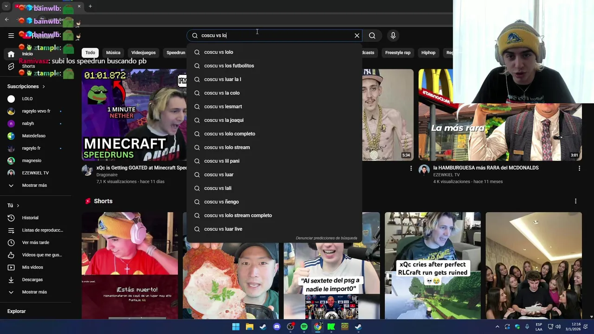Click Denunciar predicciones de búsqueda link
594x334 pixels.
(326, 238)
